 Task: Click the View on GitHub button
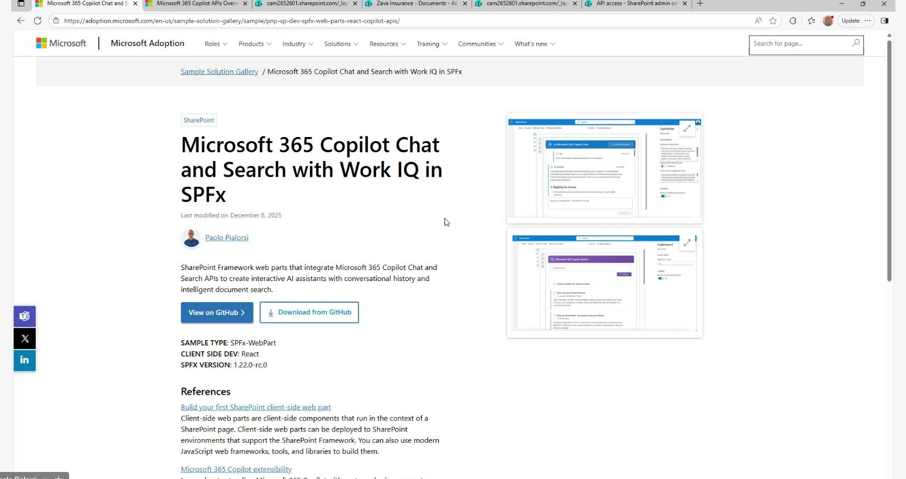[x=217, y=313]
